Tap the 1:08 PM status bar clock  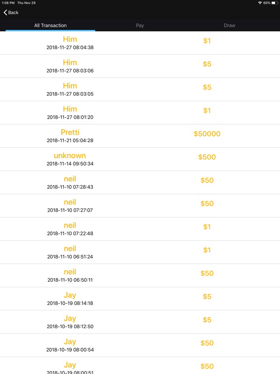coord(8,3)
